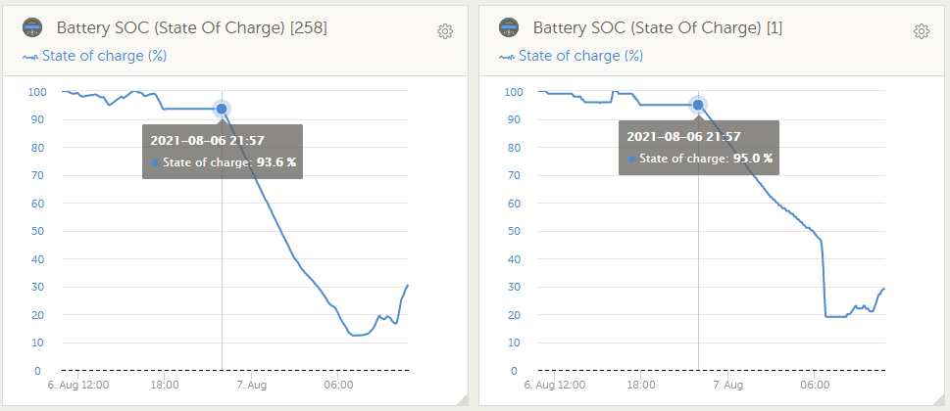Toggle State of charge (%) series in [258] chart
The width and height of the screenshot is (950, 411).
point(104,56)
